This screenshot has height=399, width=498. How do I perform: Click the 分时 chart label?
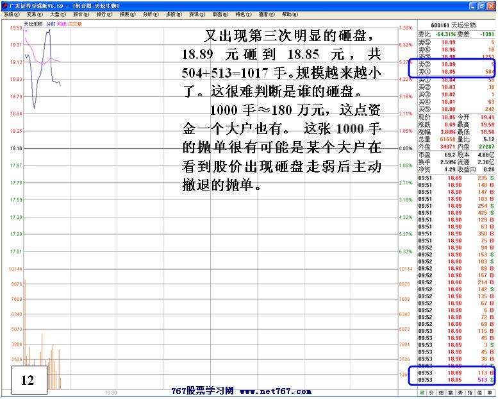click(x=51, y=24)
